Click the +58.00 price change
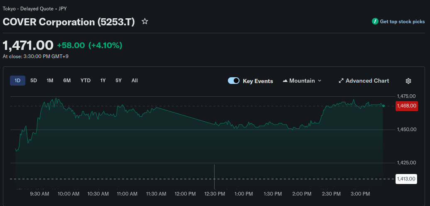430x206 pixels. tap(71, 45)
